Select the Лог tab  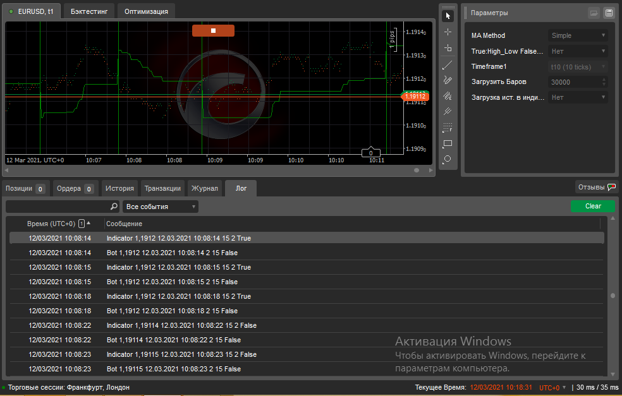pos(241,189)
